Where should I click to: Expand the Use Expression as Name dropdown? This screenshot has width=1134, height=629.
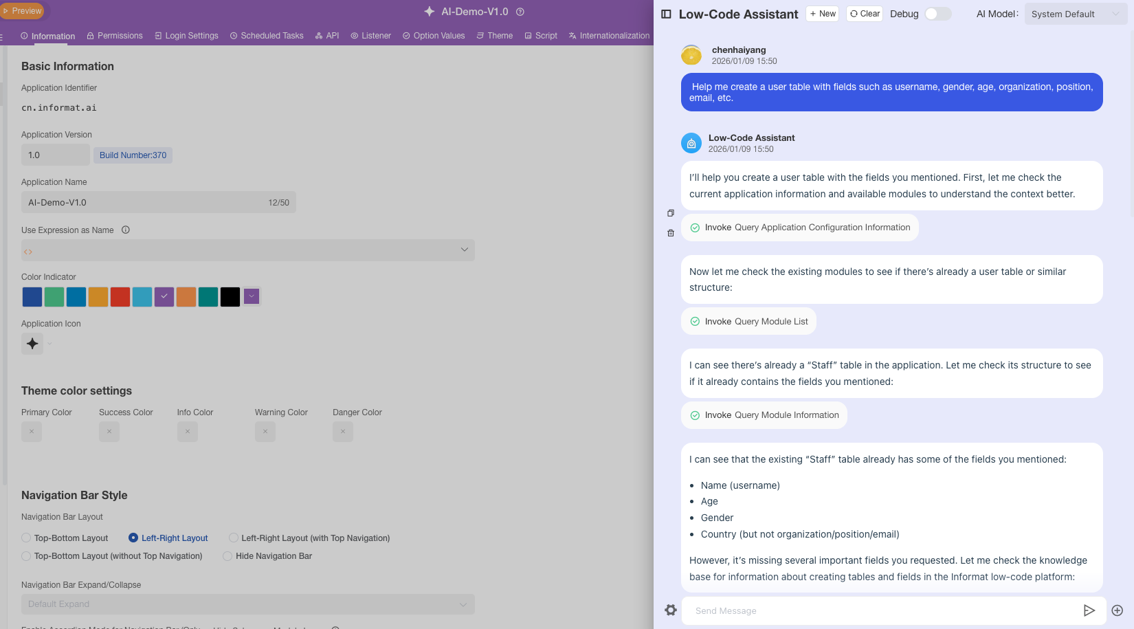click(247, 250)
